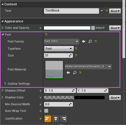Enable the Auto Wrap Text checkbox
The height and width of the screenshot is (125, 126).
click(x=46, y=111)
